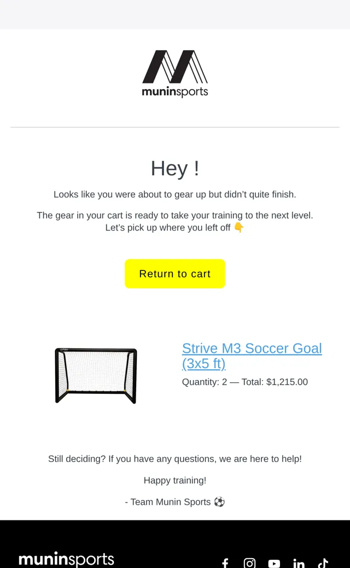Screen dimensions: 350x568
Task: Click the "Hey !" heading
Action: 175,168
